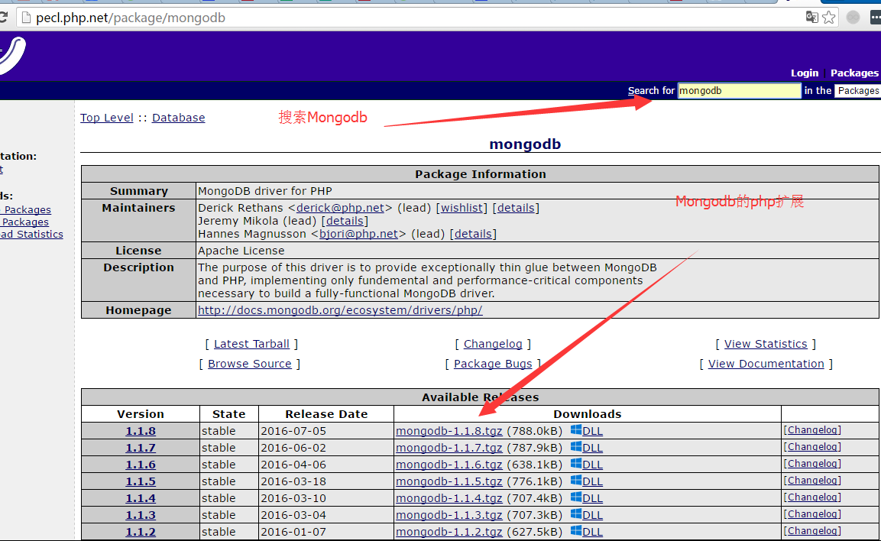
Task: Click Windows logo icon for 1.1.7 DLL
Action: [x=576, y=446]
